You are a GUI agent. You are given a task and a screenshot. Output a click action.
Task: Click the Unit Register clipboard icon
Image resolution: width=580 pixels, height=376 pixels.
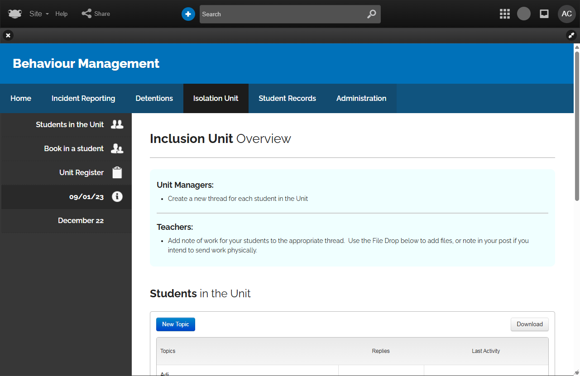tap(117, 172)
